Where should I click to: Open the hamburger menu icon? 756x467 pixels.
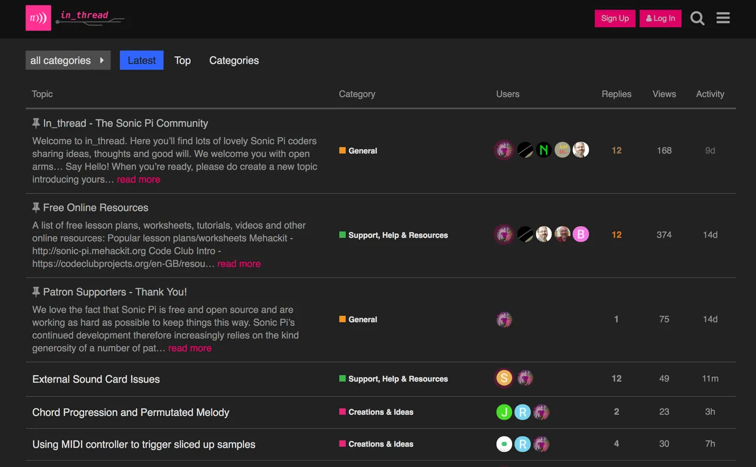point(724,18)
